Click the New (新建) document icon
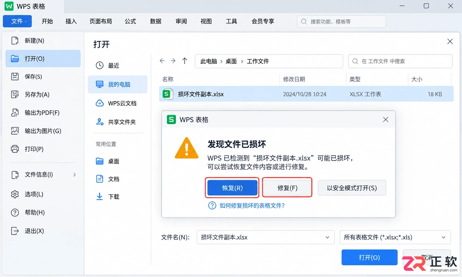The image size is (462, 277). 15,41
